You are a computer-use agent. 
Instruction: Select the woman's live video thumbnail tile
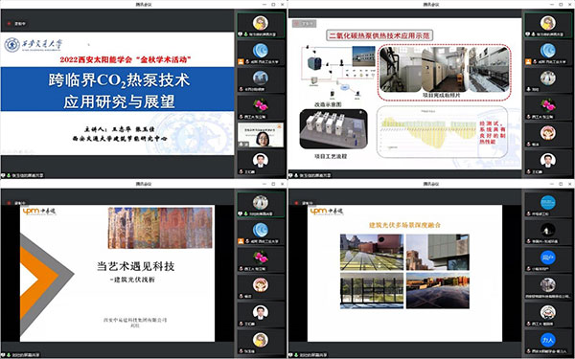coord(261,135)
